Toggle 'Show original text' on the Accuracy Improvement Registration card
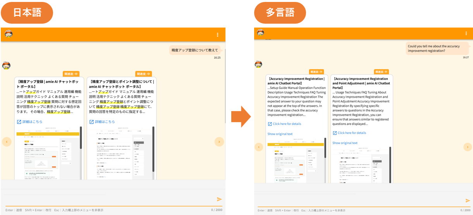This screenshot has height=215, width=473. pos(280,134)
